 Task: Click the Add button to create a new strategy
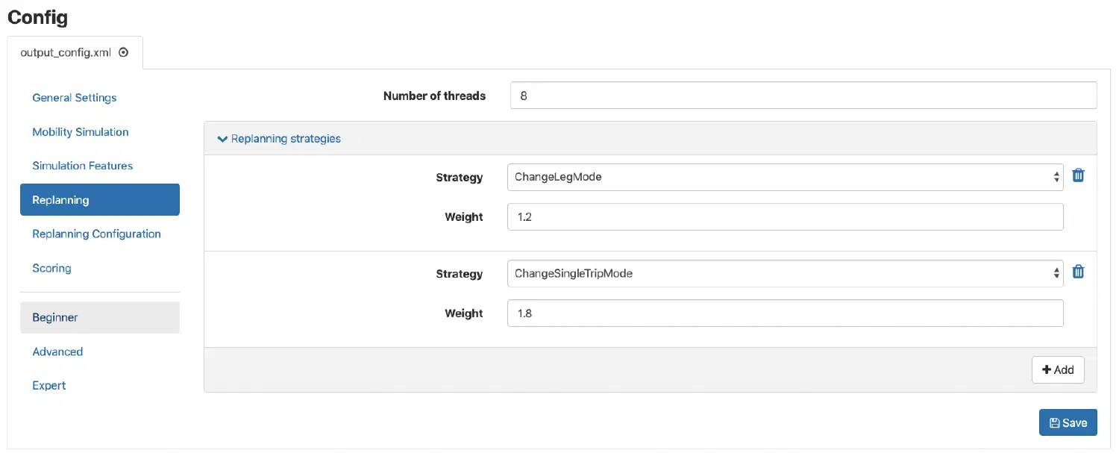click(x=1058, y=369)
